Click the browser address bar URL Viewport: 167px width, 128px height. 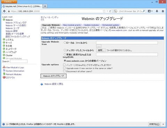(x=56, y=11)
